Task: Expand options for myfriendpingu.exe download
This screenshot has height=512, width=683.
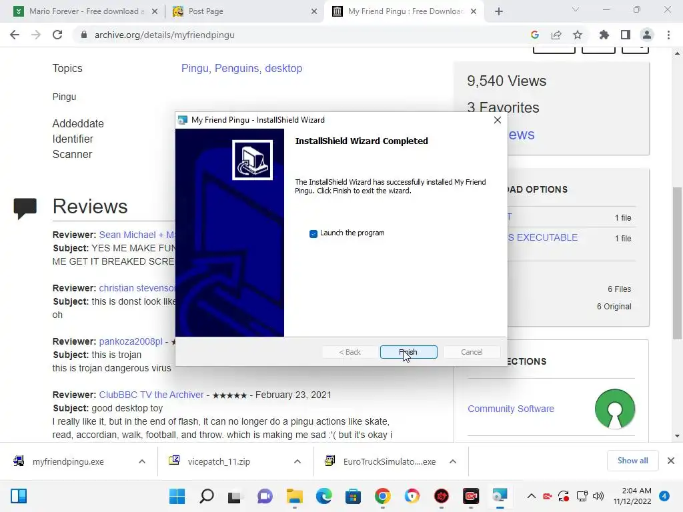Action: (x=142, y=461)
